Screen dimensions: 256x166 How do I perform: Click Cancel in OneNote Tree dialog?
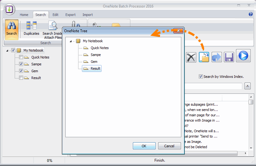point(169,146)
